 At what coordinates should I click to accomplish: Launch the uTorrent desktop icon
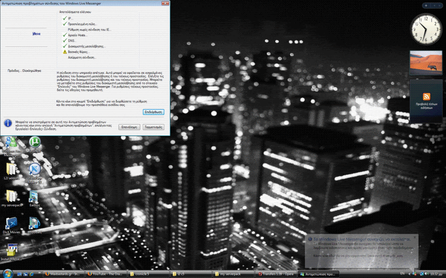coord(35,143)
